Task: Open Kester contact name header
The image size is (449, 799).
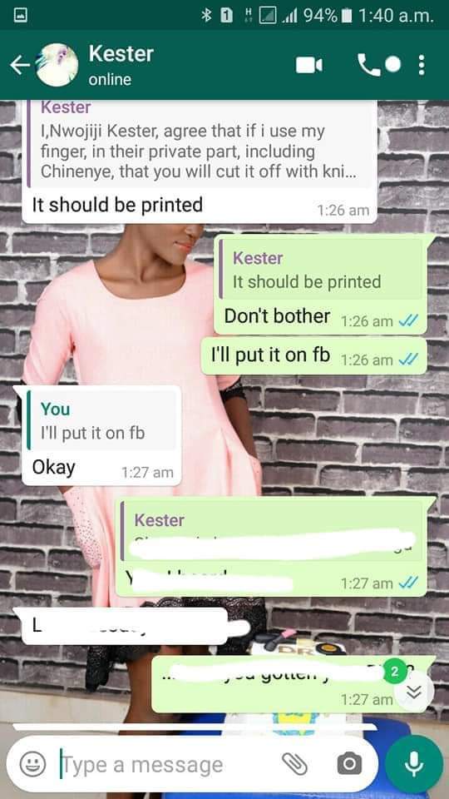Action: coord(121,54)
